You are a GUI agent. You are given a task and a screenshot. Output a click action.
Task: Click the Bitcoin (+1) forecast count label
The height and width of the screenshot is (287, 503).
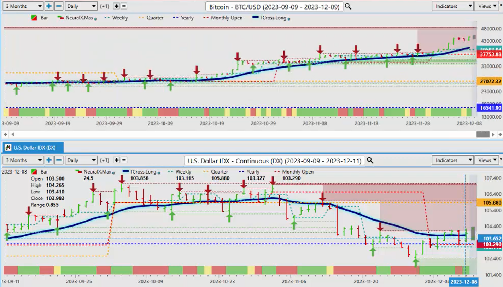(105, 6)
